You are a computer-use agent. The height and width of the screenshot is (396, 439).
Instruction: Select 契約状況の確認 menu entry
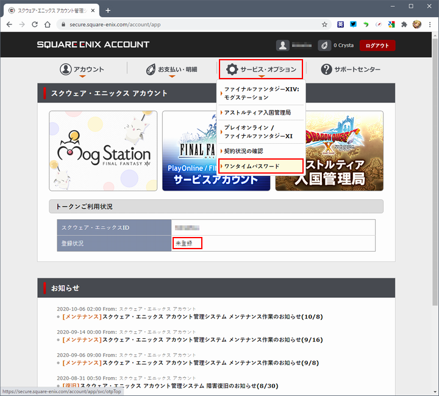tap(261, 151)
